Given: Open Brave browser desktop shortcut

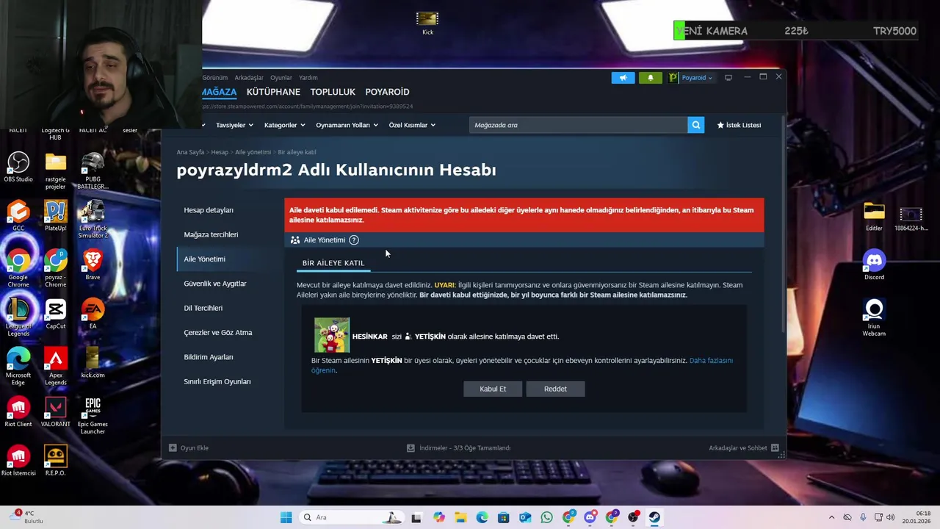Looking at the screenshot, I should (93, 264).
